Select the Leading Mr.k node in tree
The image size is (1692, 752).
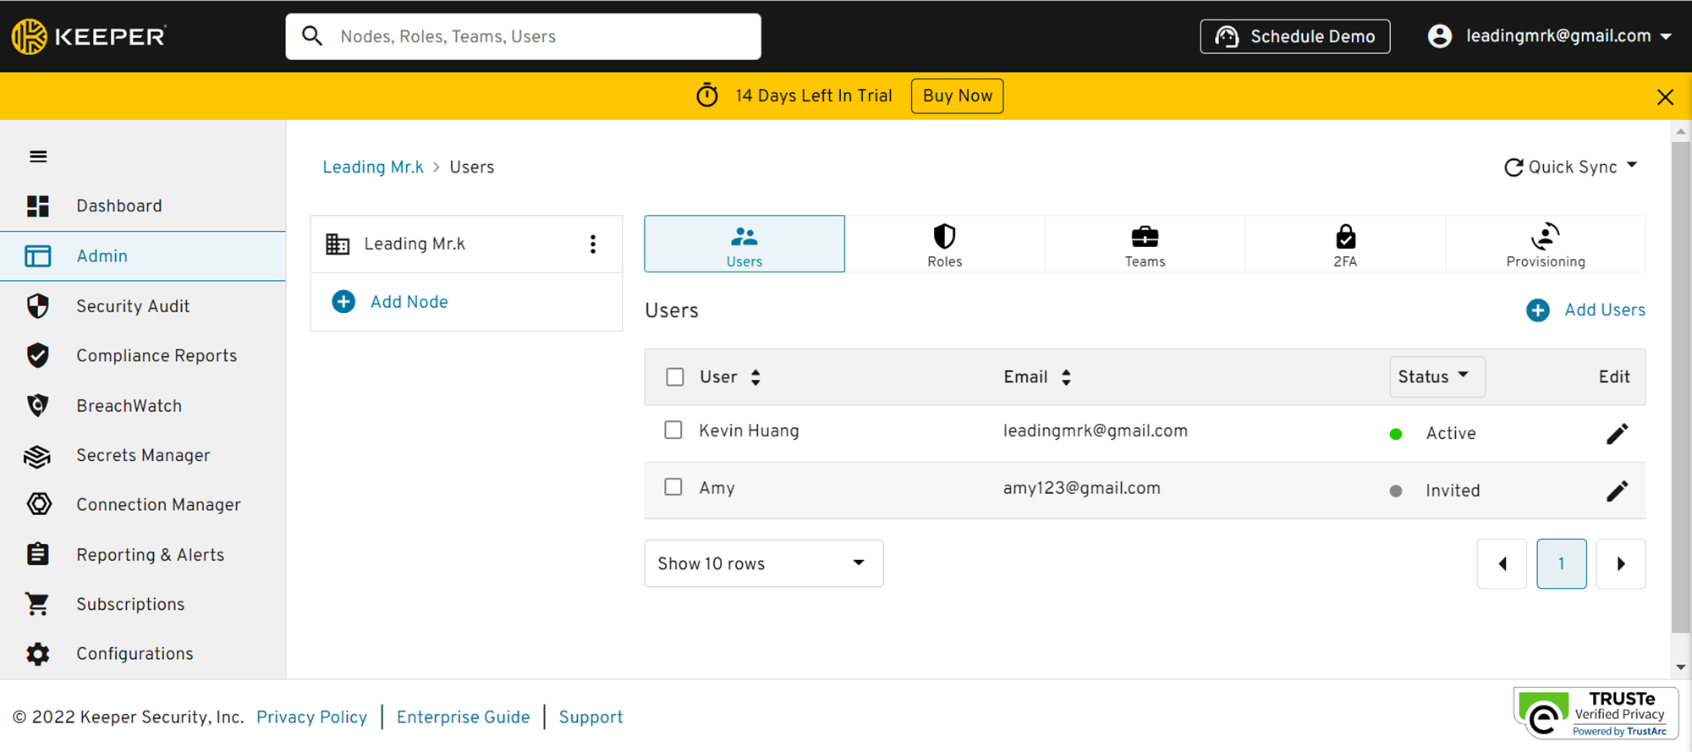click(x=467, y=244)
